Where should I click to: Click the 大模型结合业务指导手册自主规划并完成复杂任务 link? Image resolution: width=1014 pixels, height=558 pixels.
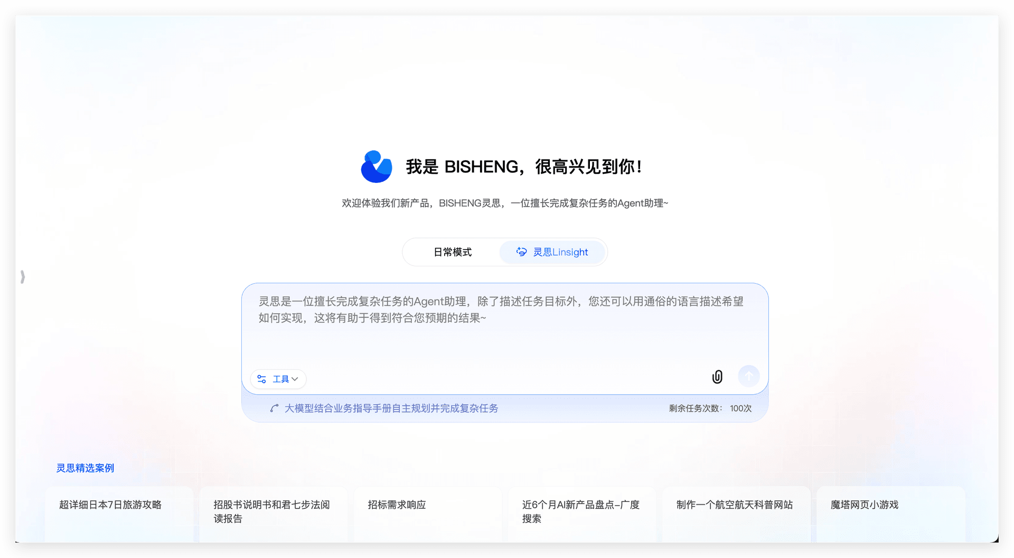coord(391,408)
